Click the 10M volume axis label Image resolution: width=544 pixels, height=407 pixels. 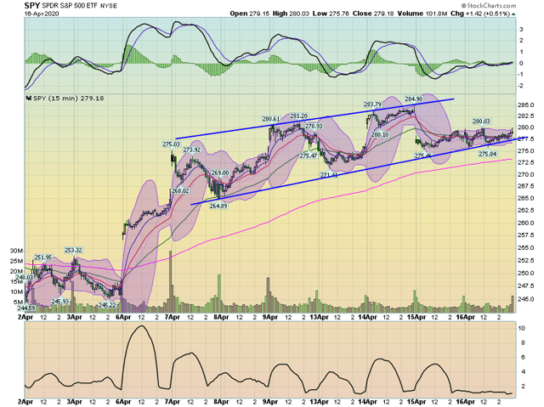16,292
